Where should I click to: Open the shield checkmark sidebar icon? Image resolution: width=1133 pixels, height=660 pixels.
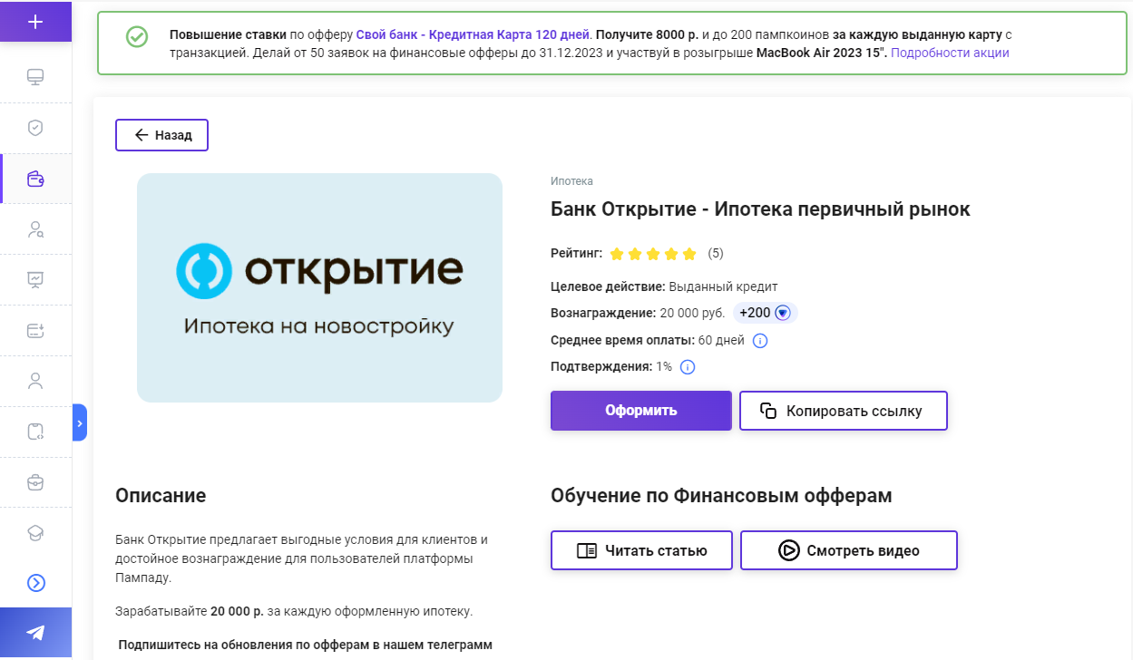(35, 128)
